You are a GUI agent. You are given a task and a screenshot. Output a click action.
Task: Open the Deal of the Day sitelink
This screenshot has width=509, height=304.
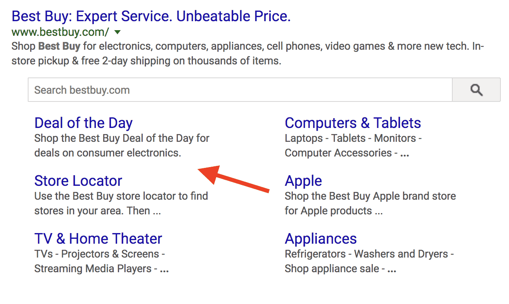point(83,123)
